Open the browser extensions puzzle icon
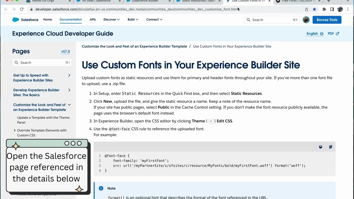The image size is (354, 199). [324, 9]
